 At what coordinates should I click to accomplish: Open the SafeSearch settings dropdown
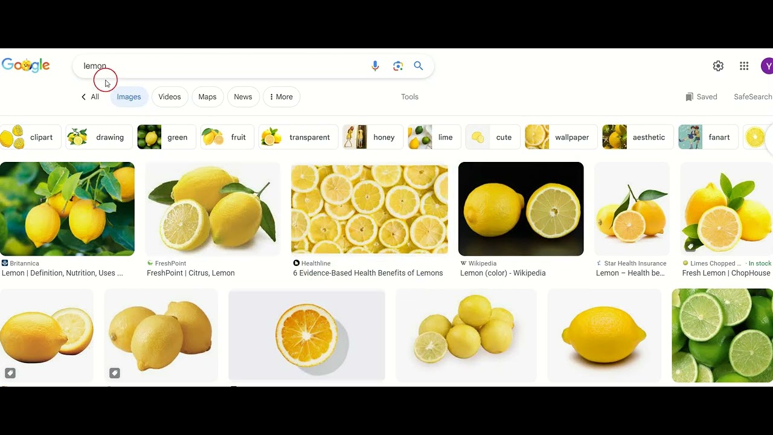point(753,97)
